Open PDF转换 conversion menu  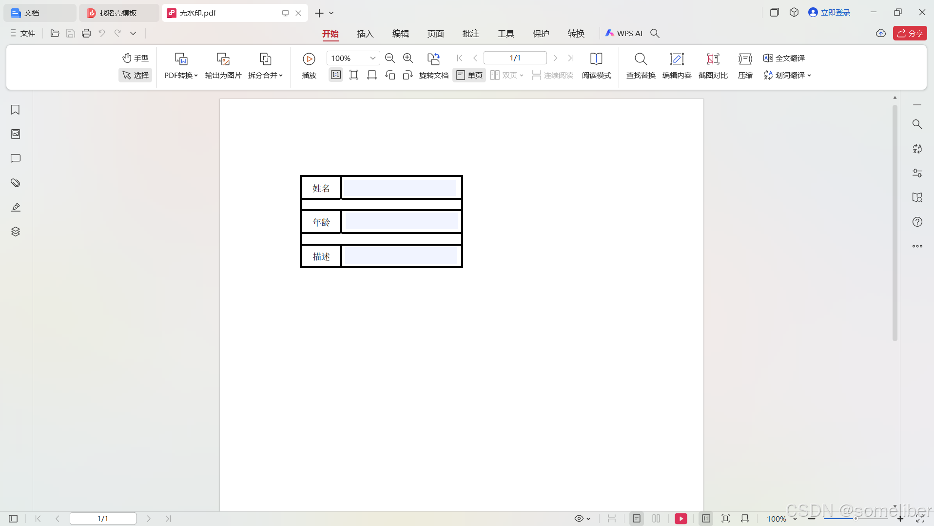tap(181, 66)
